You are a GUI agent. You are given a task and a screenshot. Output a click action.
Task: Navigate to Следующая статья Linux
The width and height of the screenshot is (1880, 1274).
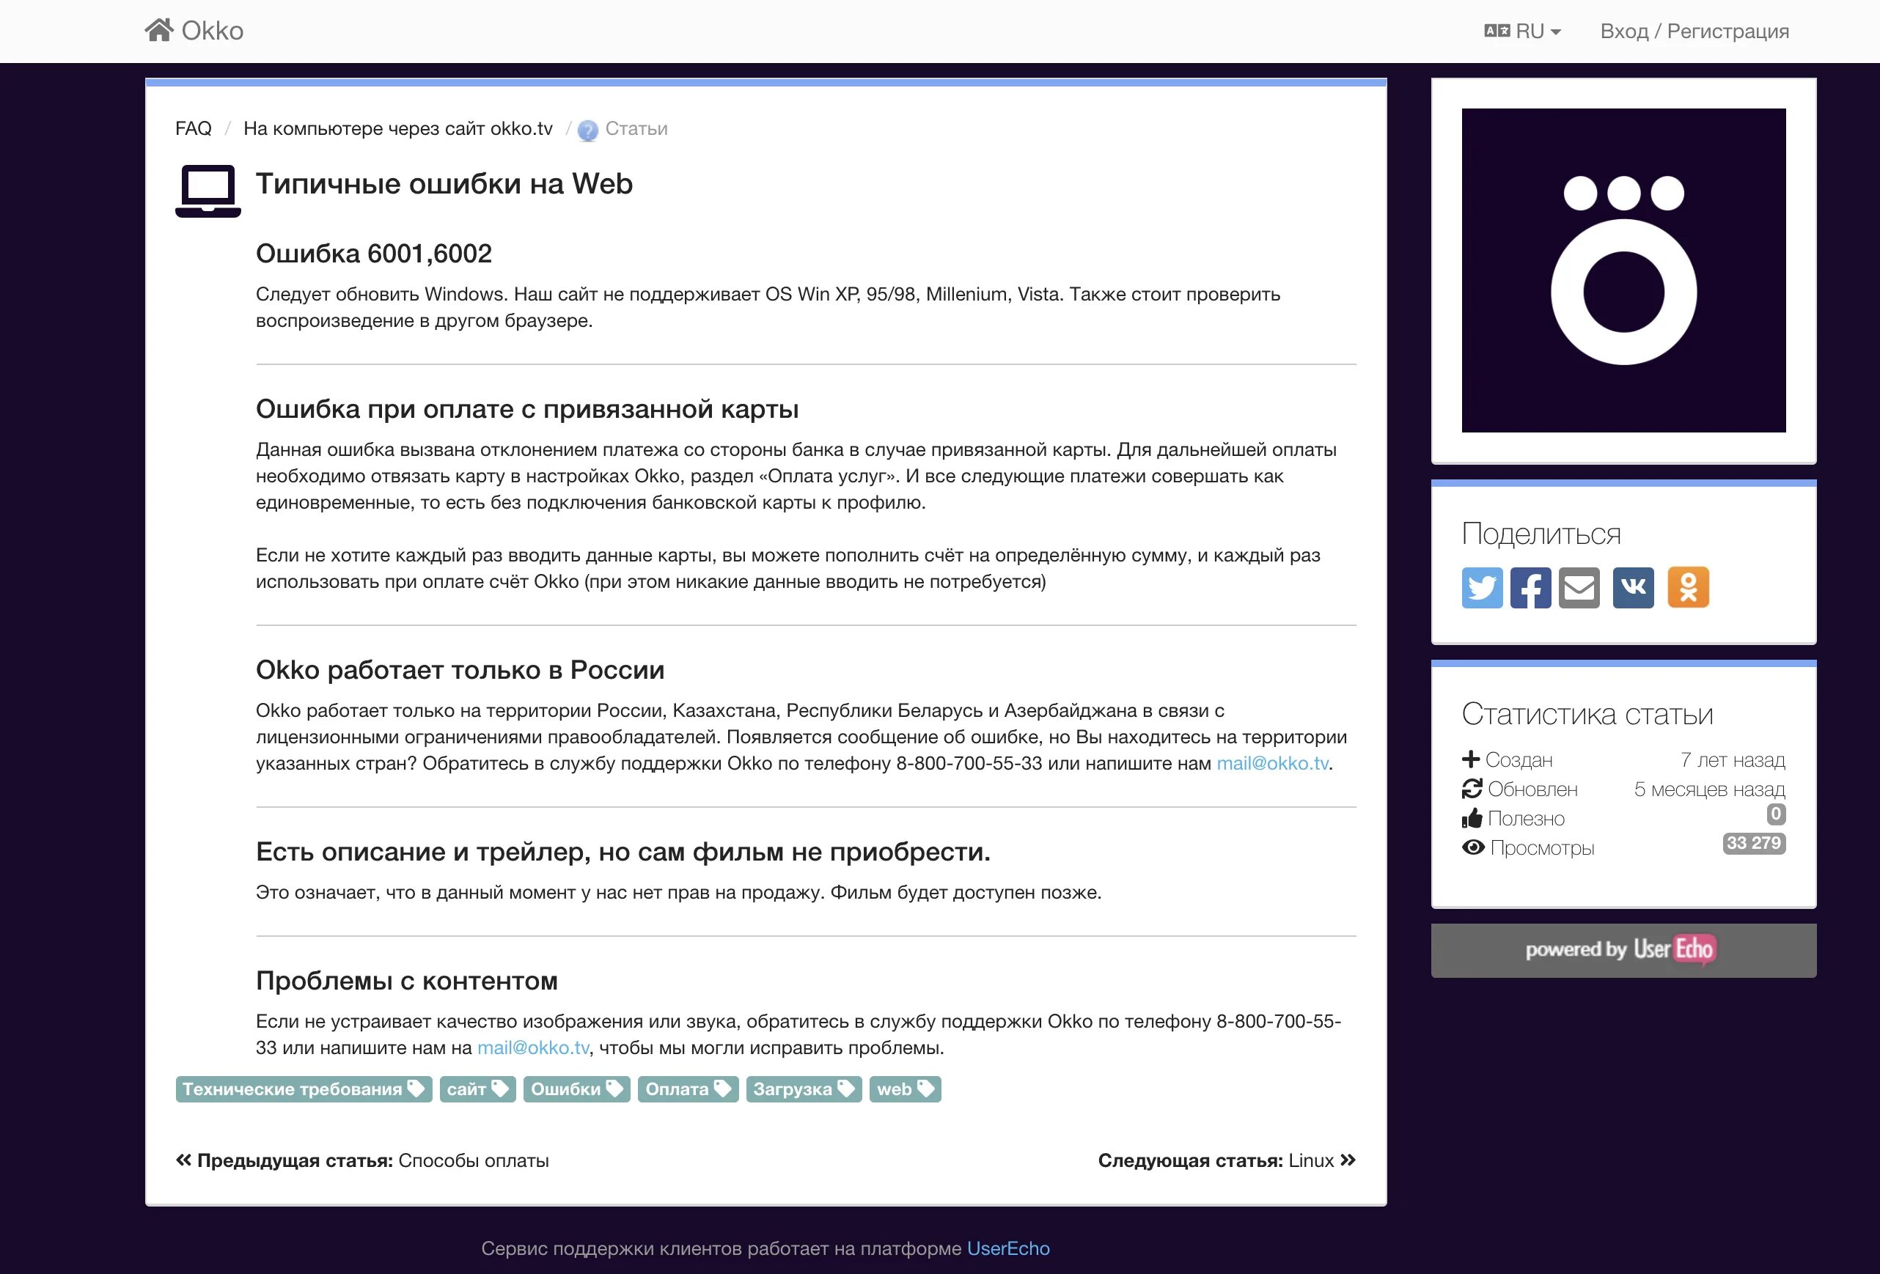pyautogui.click(x=1226, y=1159)
